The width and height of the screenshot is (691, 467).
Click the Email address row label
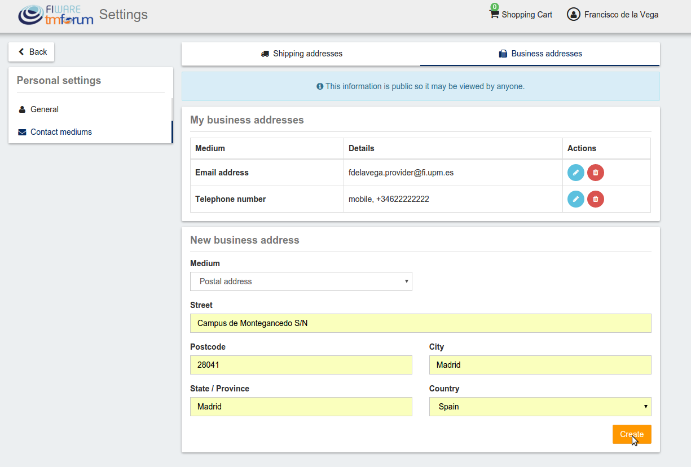(x=222, y=173)
